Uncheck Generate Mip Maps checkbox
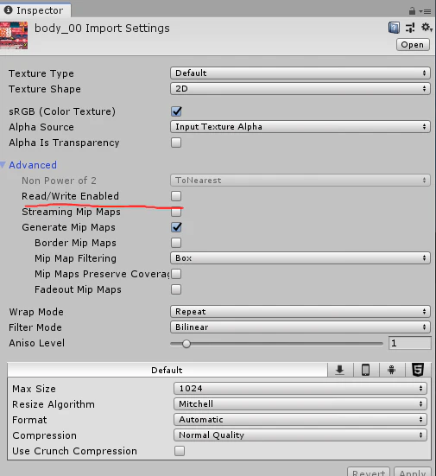This screenshot has width=436, height=476. (176, 227)
